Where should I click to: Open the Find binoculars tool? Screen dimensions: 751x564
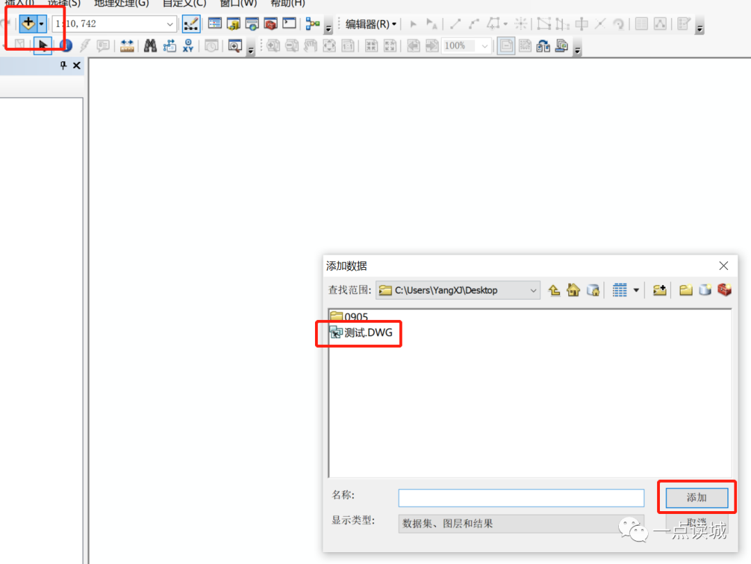(150, 46)
